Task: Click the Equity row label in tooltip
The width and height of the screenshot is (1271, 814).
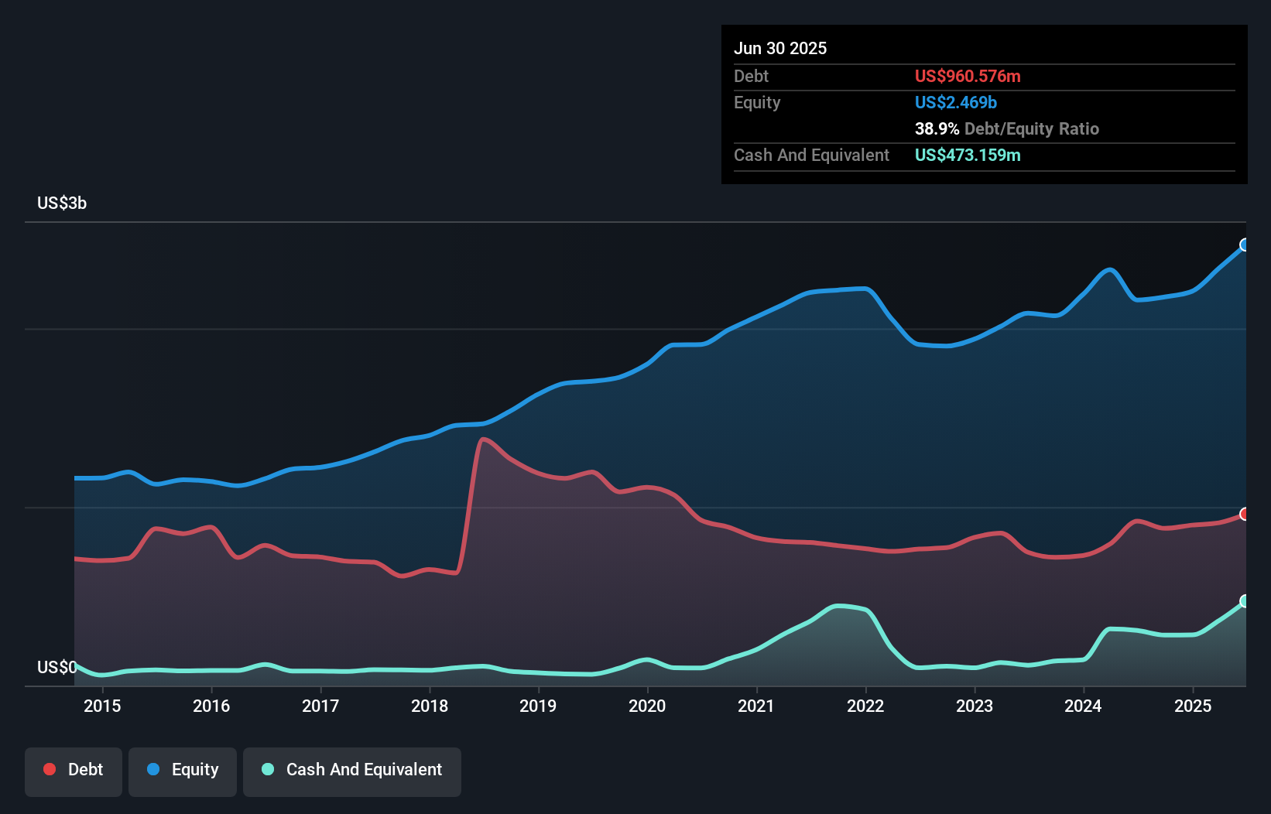Action: [x=757, y=103]
